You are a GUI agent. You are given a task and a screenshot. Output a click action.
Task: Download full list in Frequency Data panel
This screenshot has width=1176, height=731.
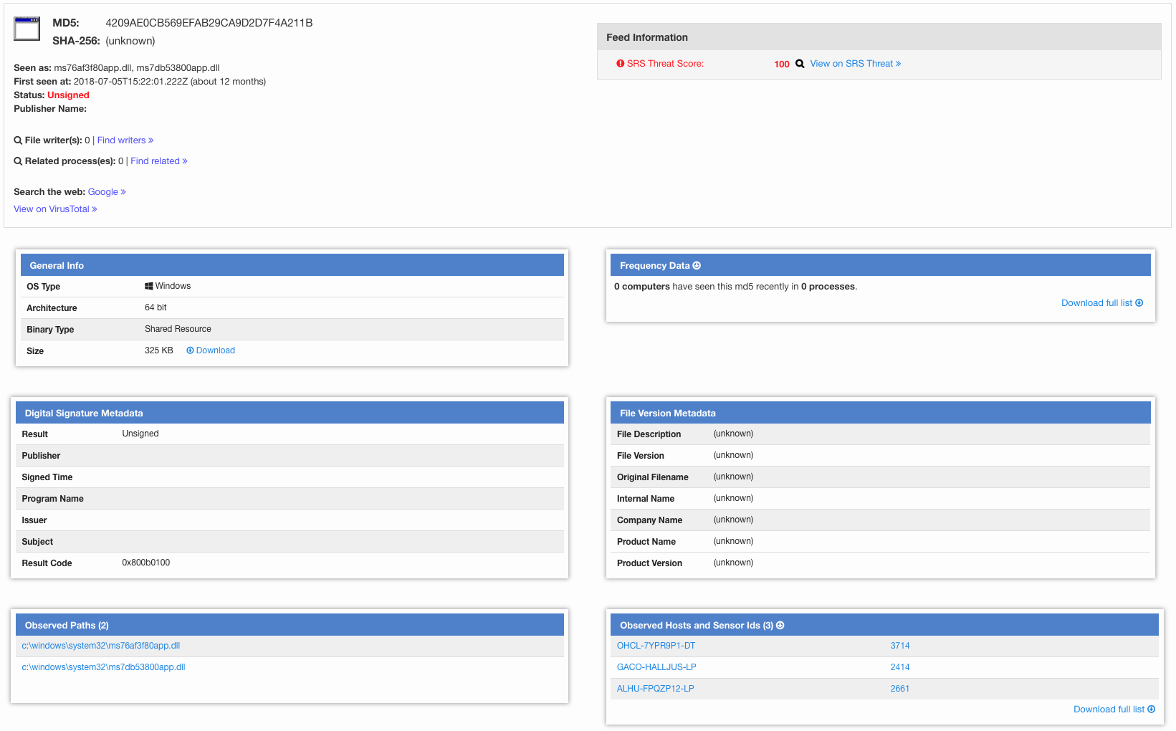pos(1101,303)
